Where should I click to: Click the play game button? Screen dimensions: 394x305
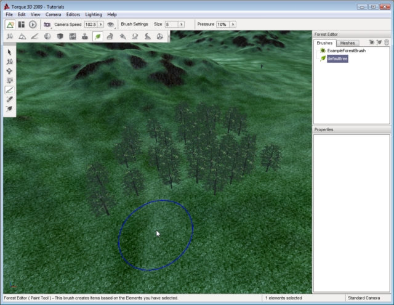click(x=33, y=24)
